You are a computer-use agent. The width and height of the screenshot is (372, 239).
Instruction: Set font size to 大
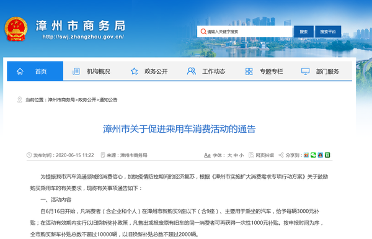(229, 155)
